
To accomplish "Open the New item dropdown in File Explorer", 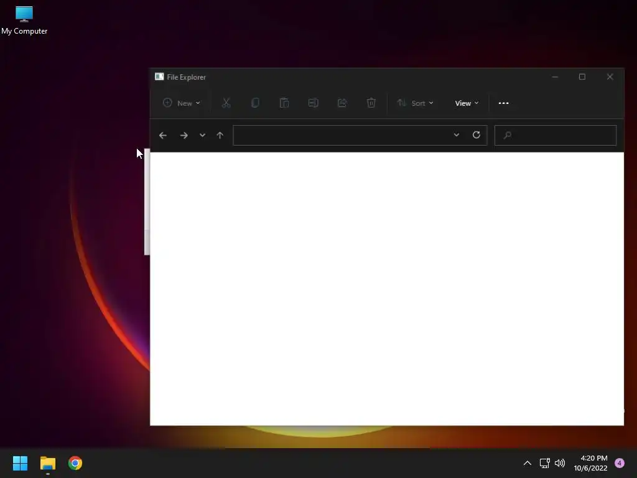I will click(x=181, y=103).
